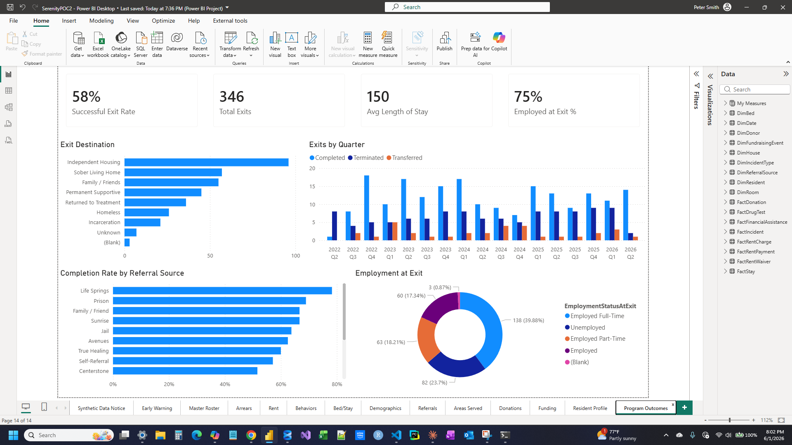The width and height of the screenshot is (792, 445).
Task: Open the Resident Profile page tab
Action: click(x=590, y=408)
